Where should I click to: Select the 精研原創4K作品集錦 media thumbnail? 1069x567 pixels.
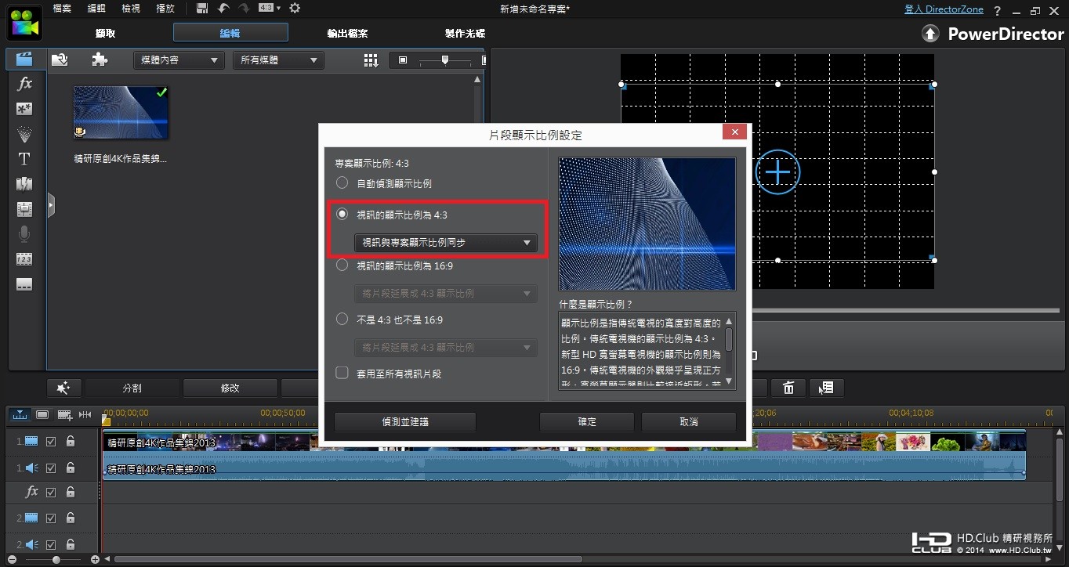121,112
